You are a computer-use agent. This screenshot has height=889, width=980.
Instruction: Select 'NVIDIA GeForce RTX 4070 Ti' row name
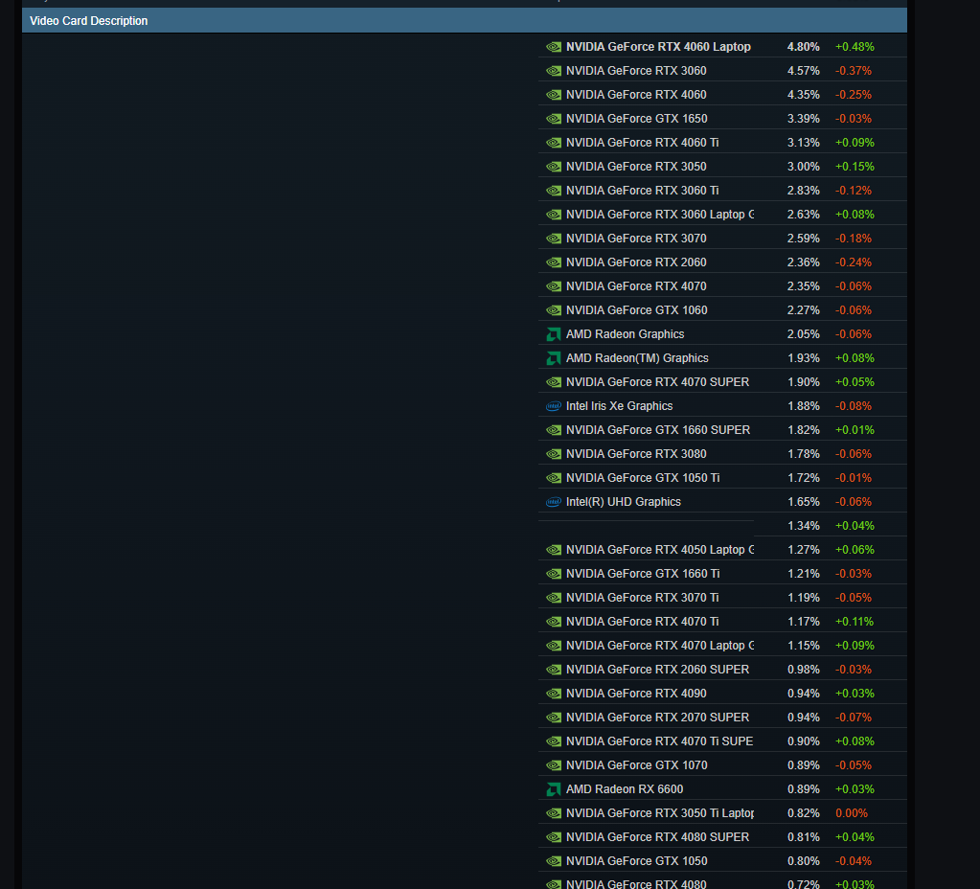pyautogui.click(x=643, y=622)
